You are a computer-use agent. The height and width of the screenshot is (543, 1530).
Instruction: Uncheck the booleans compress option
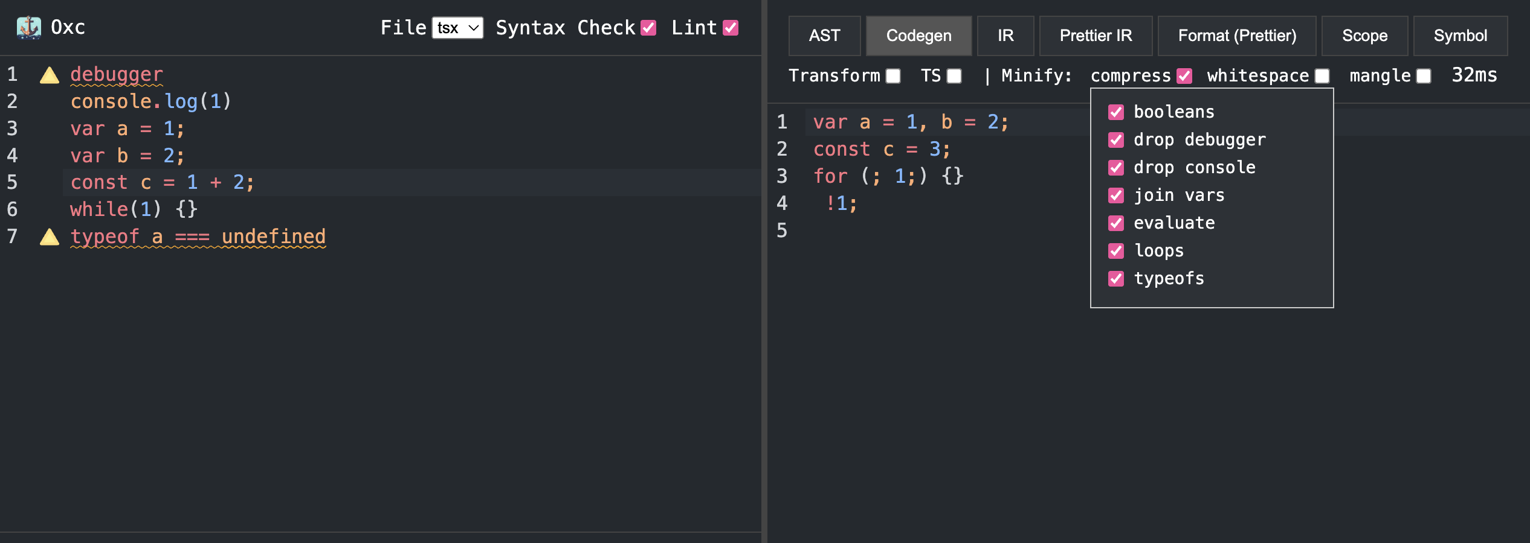tap(1116, 112)
